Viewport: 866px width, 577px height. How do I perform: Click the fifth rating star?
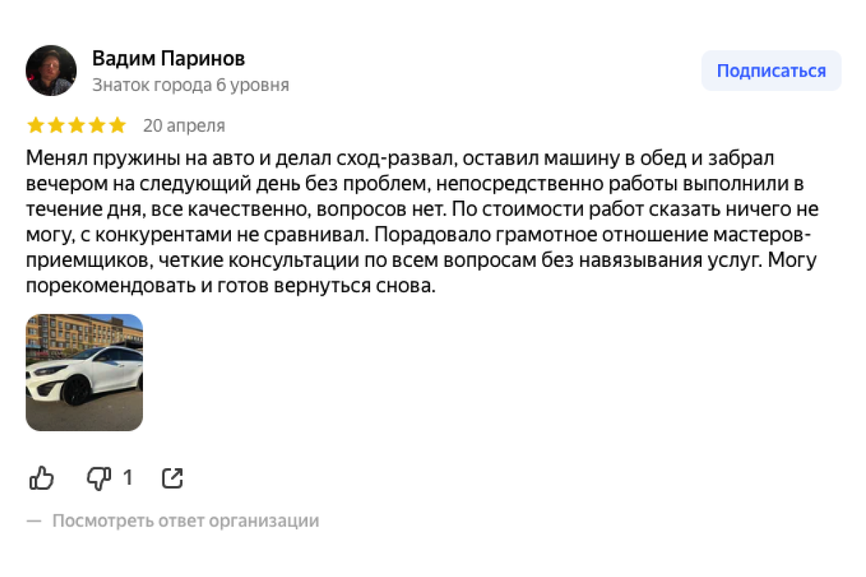click(116, 125)
